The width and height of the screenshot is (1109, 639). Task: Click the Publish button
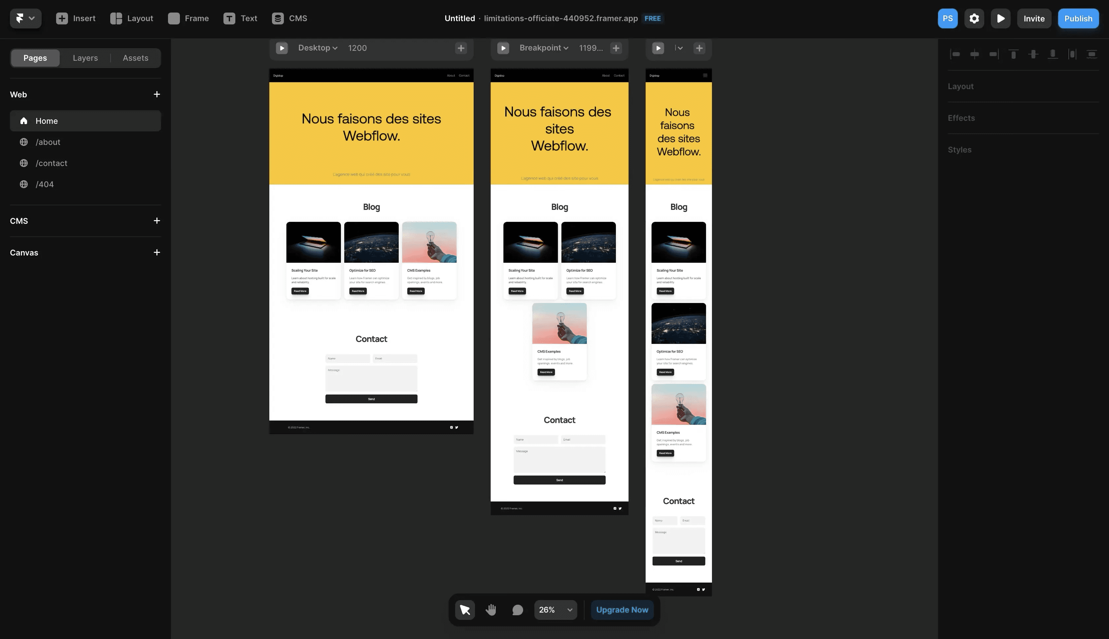click(x=1078, y=18)
